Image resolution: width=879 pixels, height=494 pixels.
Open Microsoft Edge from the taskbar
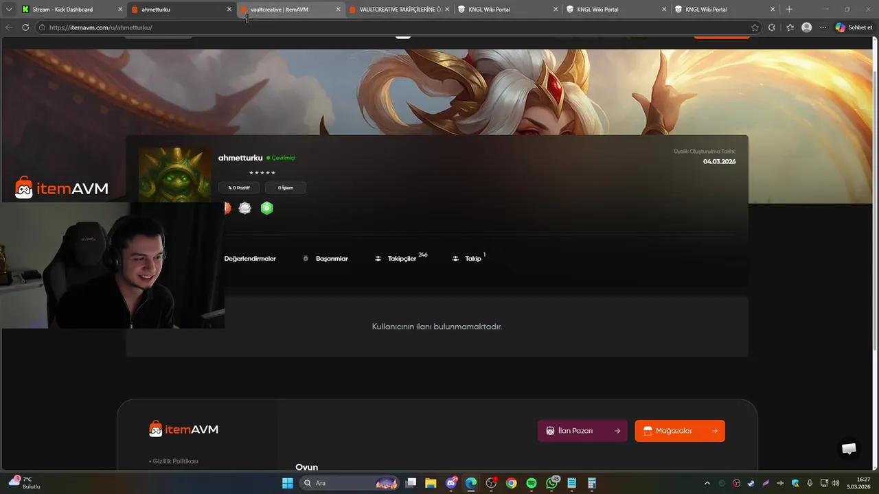(x=471, y=483)
